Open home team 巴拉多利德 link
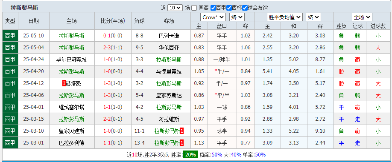 [71, 143]
